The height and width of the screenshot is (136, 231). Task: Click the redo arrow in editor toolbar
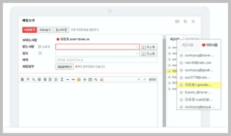click(x=144, y=80)
